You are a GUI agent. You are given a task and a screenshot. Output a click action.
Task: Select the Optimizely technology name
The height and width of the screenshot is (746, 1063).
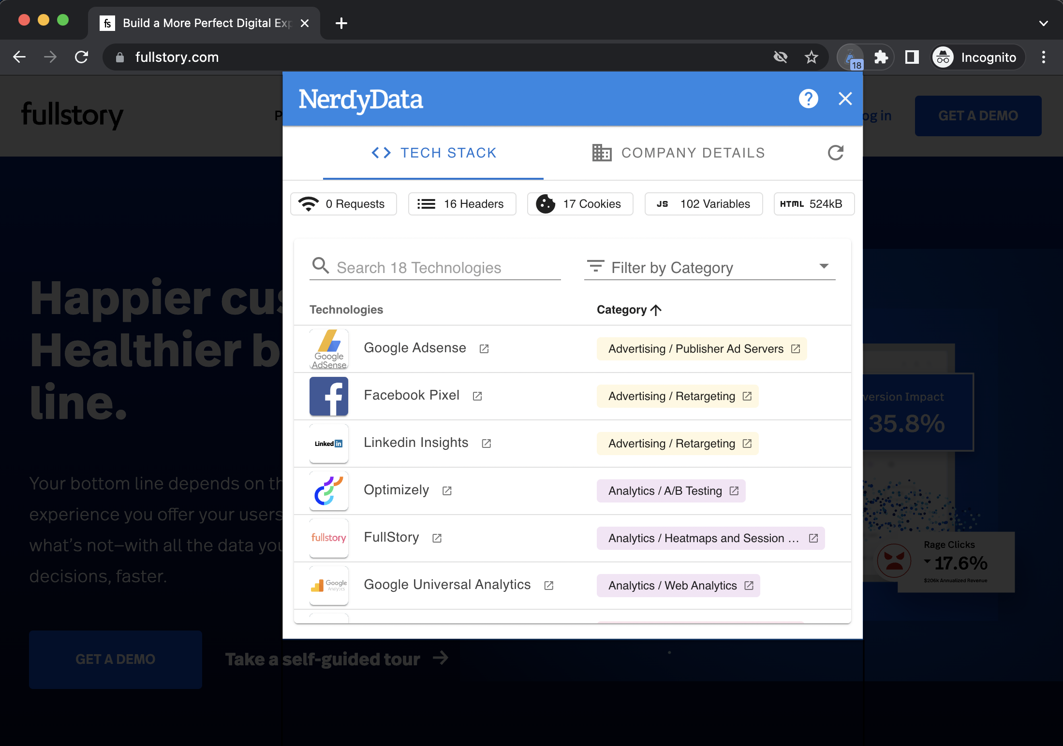click(396, 490)
